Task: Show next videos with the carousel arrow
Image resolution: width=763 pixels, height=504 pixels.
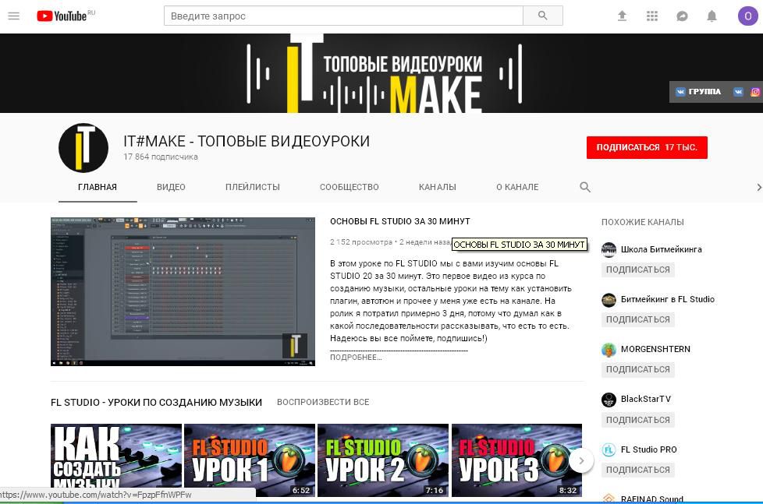Action: [x=581, y=460]
